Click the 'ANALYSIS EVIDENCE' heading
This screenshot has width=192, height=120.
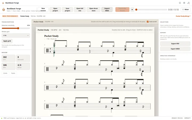168,56
